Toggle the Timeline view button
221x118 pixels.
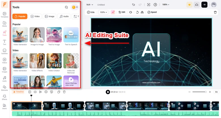click(18, 92)
